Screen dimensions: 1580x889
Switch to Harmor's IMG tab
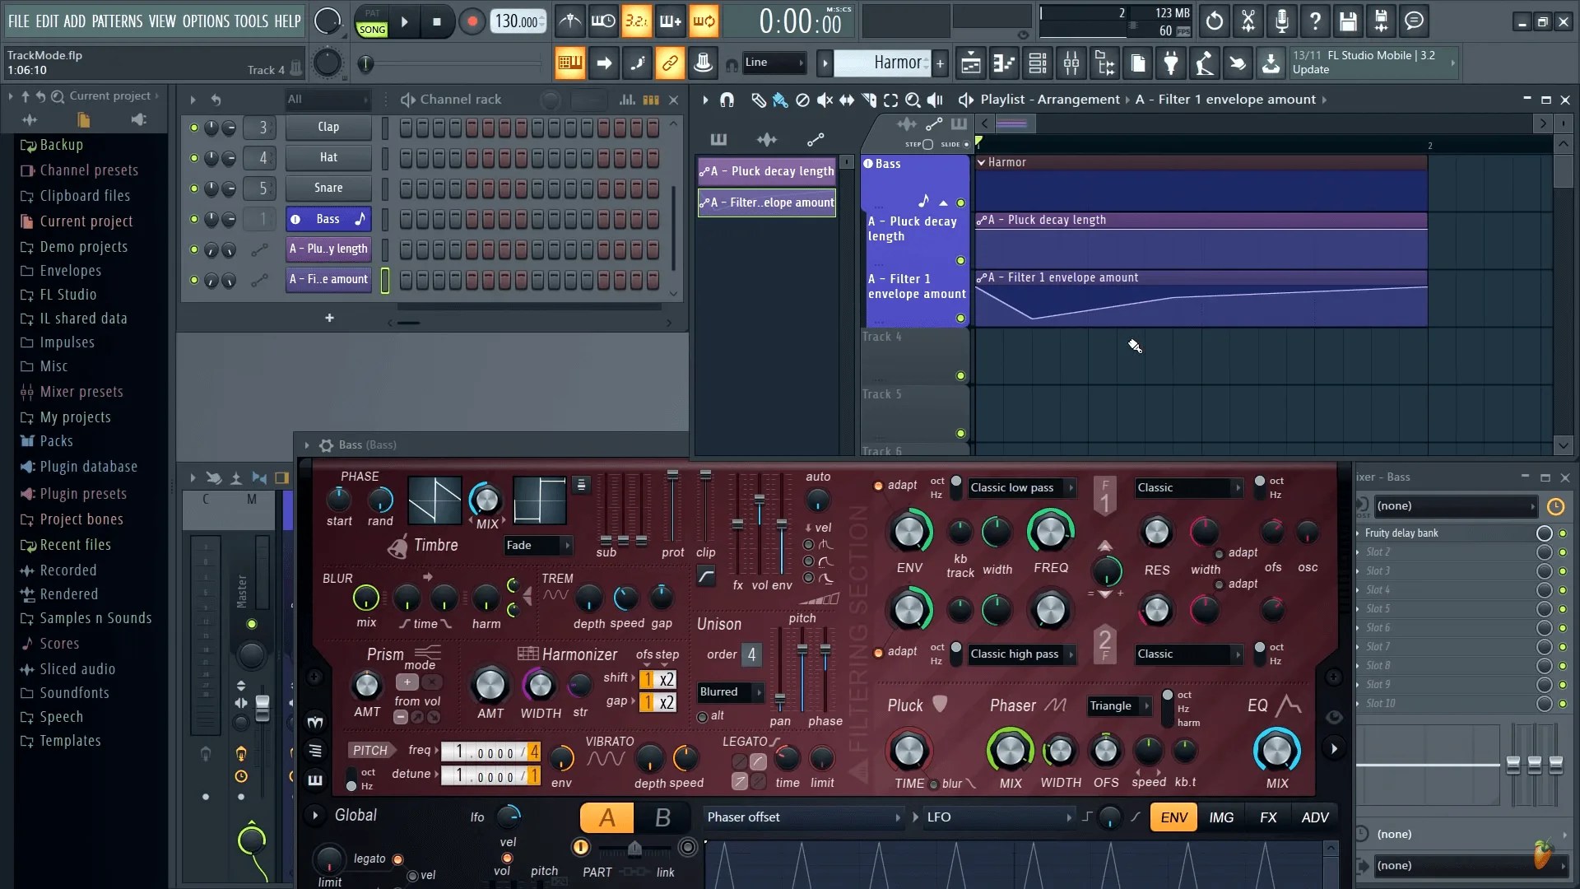tap(1221, 817)
